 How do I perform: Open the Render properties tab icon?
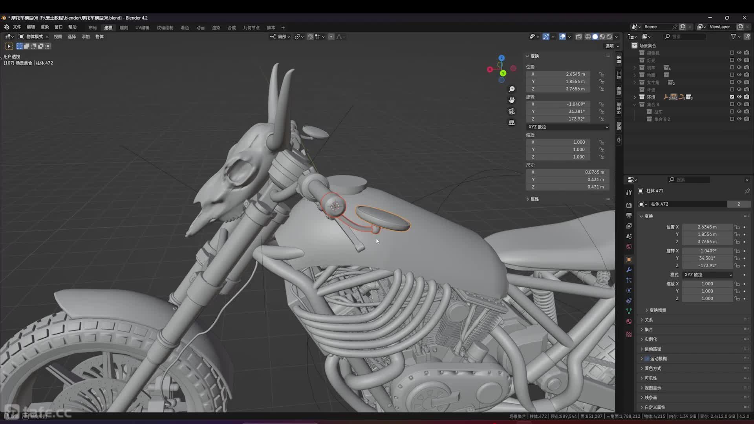(629, 205)
